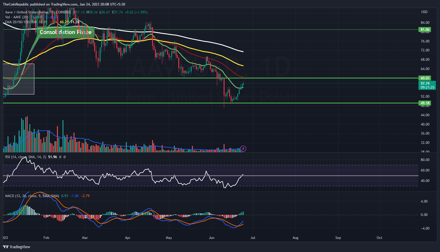Click the Sep label on time axis

click(x=338, y=238)
